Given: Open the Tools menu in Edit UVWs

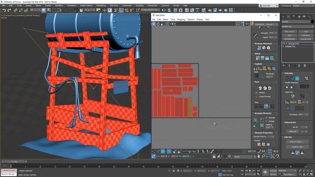Looking at the screenshot, I should pos(173,20).
